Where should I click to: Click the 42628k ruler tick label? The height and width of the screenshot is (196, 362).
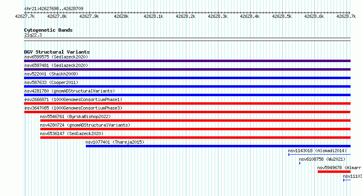[x=121, y=16]
